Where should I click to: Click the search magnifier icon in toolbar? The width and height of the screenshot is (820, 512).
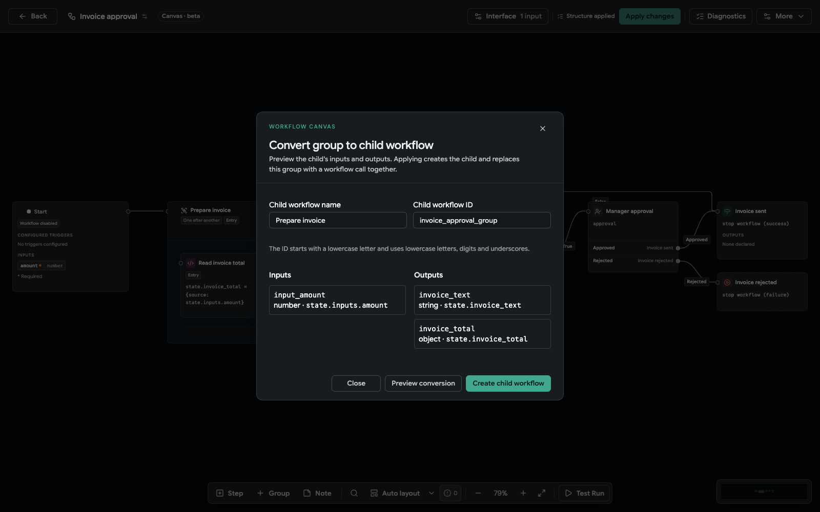tap(354, 493)
